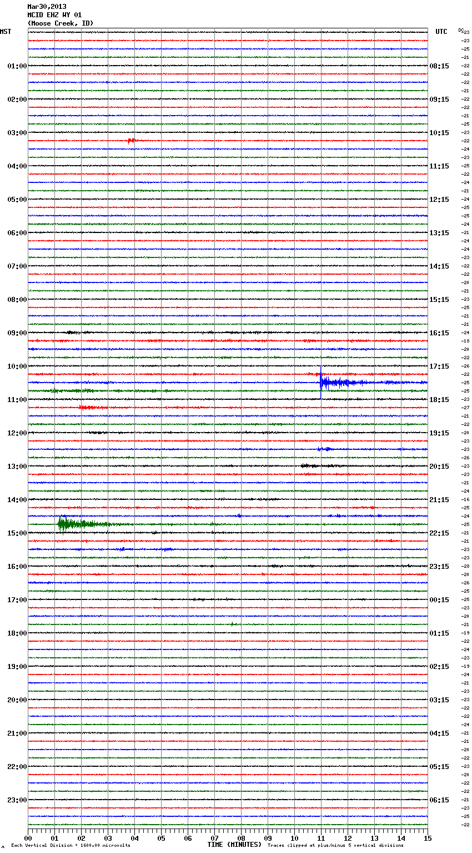Click the red burst on the trace after 11:00

[x=92, y=408]
